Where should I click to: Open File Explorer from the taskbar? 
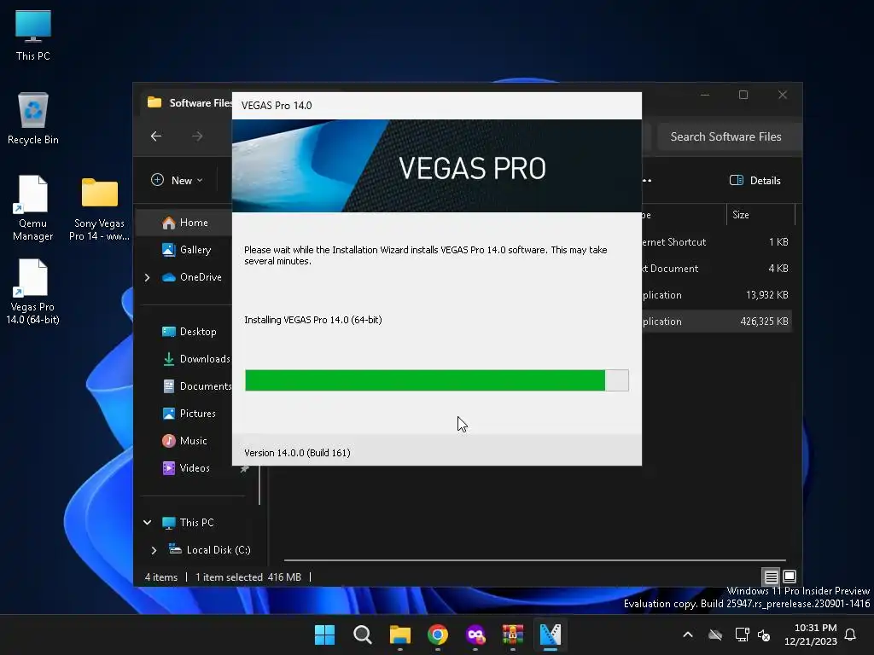(399, 635)
